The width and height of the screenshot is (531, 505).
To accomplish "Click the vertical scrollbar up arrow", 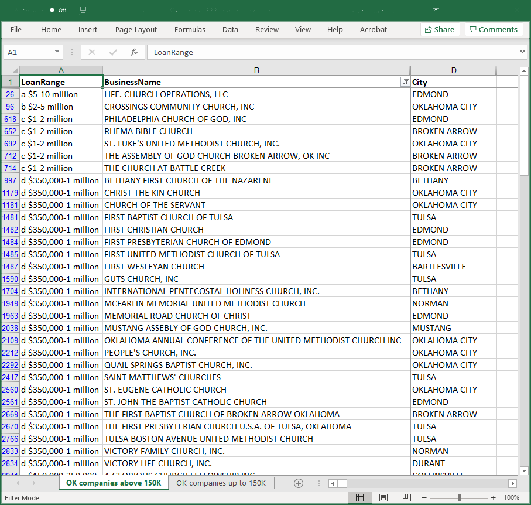I will (524, 71).
